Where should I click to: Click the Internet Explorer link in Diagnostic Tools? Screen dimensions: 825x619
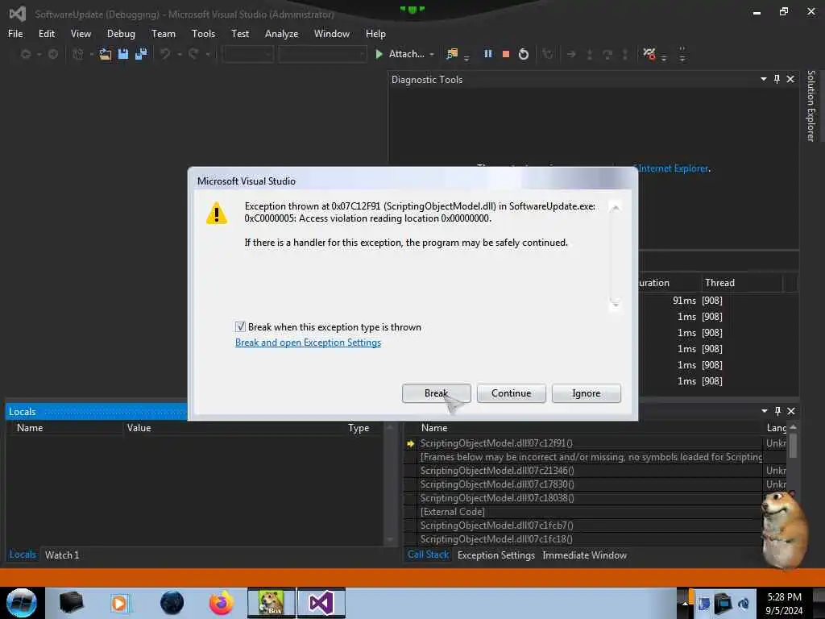[673, 168]
